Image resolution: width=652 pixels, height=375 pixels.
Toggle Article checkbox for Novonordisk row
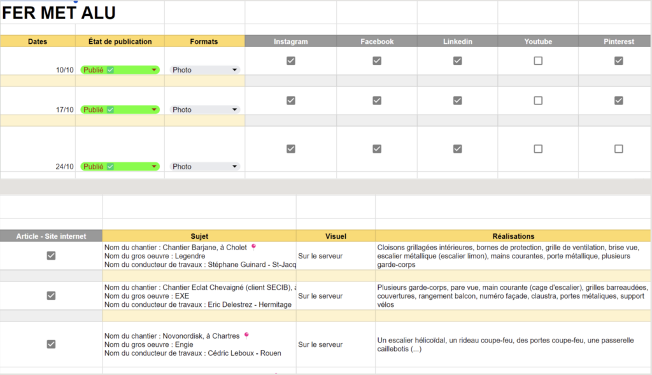pos(51,344)
